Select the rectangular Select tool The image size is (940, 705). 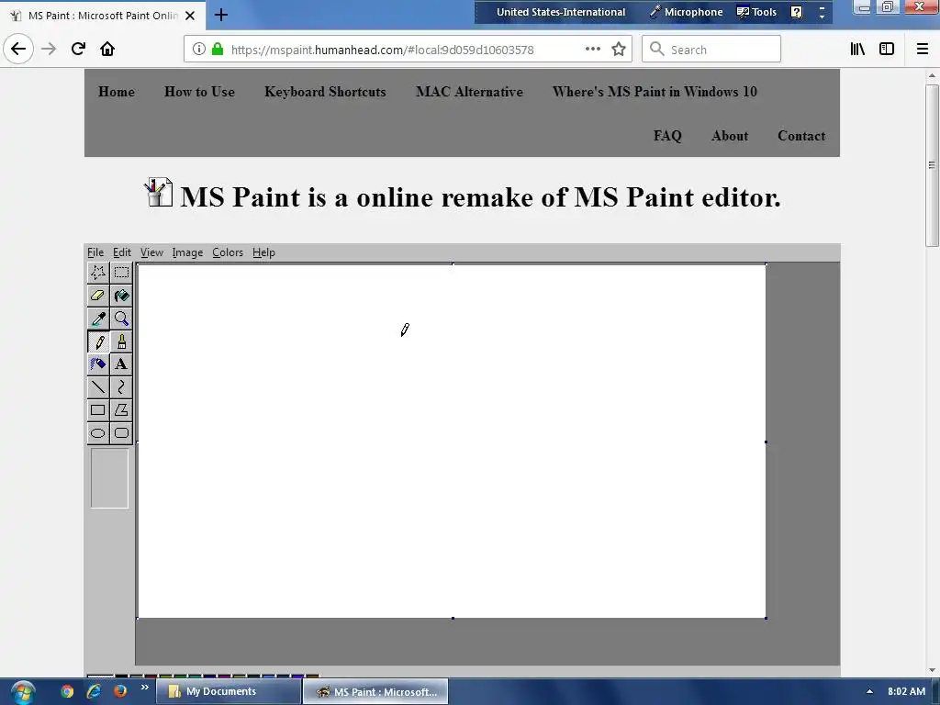121,273
